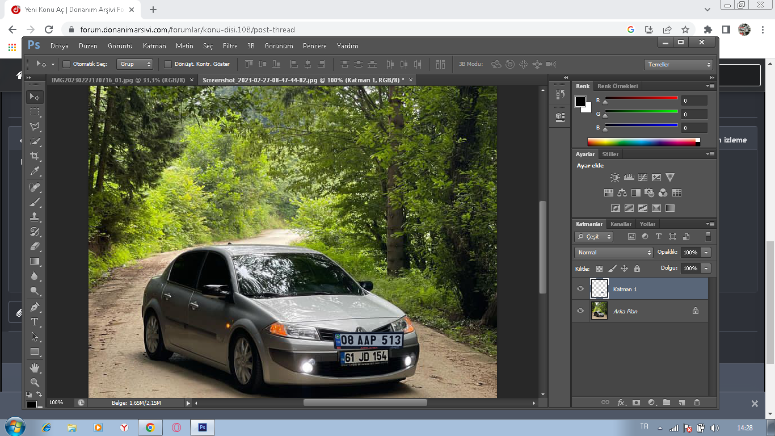Click the foreground color swatch in Renk panel
Image resolution: width=775 pixels, height=436 pixels.
point(580,102)
